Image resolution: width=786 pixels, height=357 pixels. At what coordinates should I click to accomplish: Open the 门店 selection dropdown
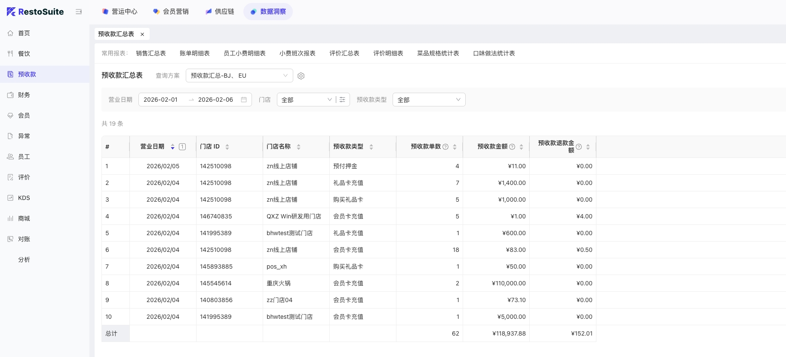point(306,100)
